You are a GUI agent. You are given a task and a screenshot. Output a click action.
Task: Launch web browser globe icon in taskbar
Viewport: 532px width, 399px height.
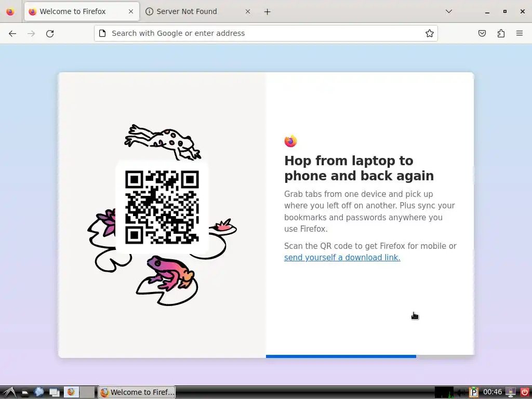click(38, 392)
